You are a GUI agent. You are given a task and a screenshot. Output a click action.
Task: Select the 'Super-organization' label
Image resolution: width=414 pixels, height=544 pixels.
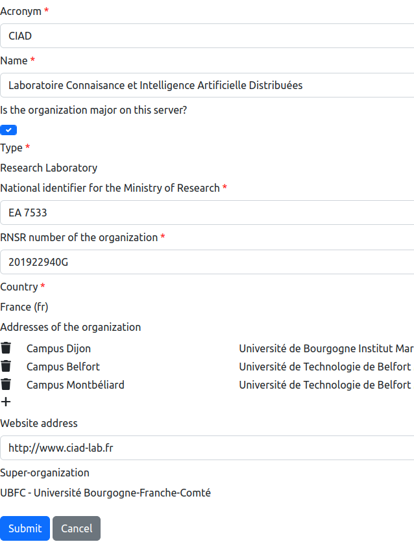(x=45, y=473)
